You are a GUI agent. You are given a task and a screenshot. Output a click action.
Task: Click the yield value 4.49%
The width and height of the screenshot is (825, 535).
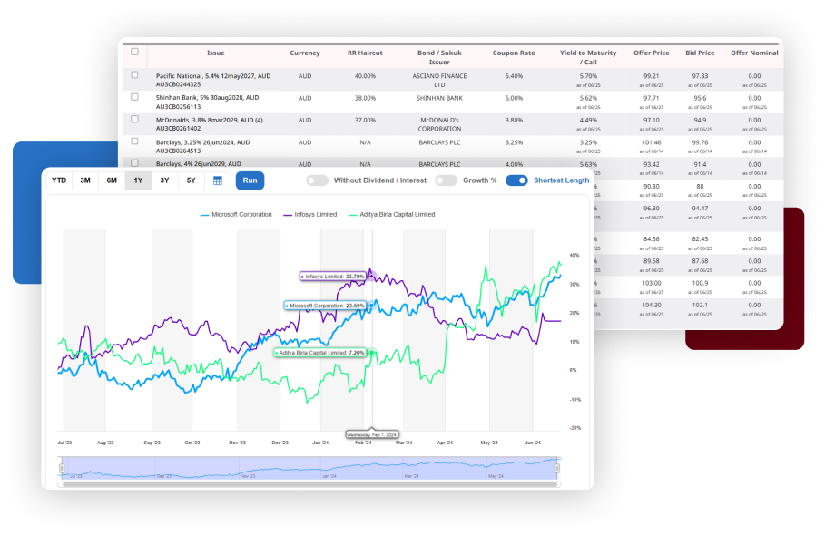point(588,121)
